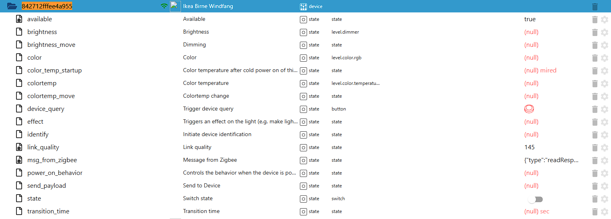
Task: Edit the brightness (null) value
Action: [x=531, y=32]
